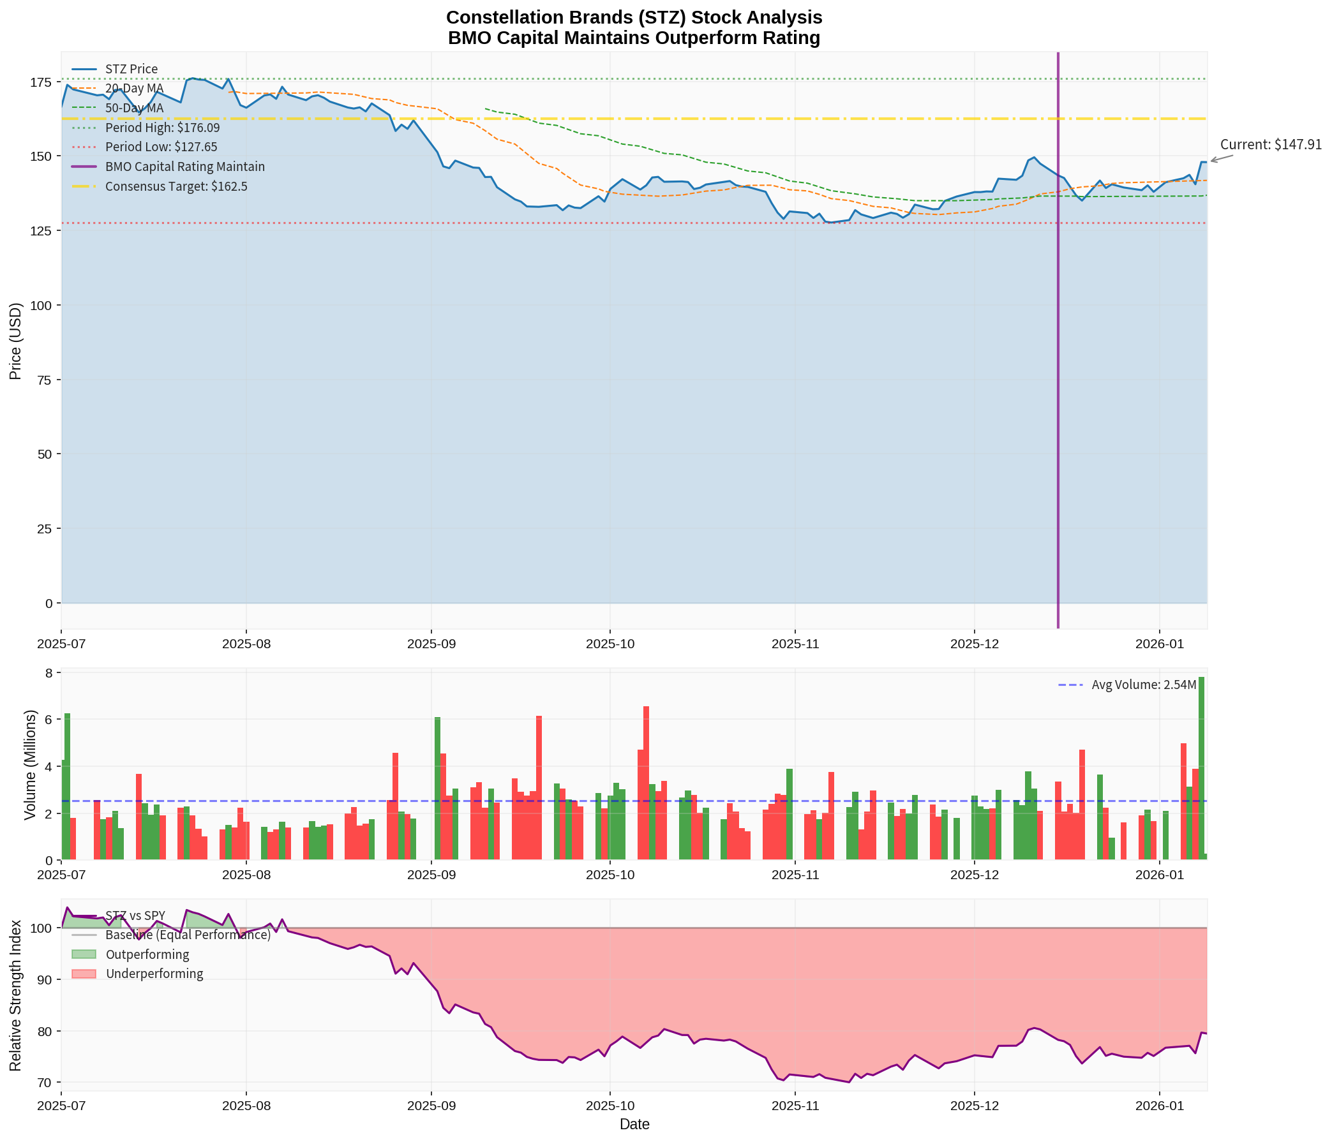
Task: Toggle the Outperforming legend swatch
Action: pyautogui.click(x=84, y=954)
